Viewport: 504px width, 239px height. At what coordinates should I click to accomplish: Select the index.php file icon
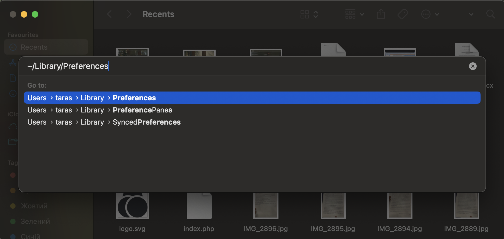(x=199, y=206)
